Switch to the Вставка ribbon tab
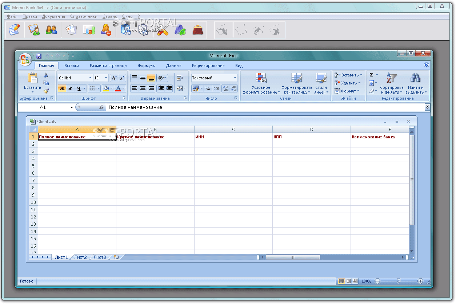Screen dimensions: 456x304 click(x=72, y=66)
